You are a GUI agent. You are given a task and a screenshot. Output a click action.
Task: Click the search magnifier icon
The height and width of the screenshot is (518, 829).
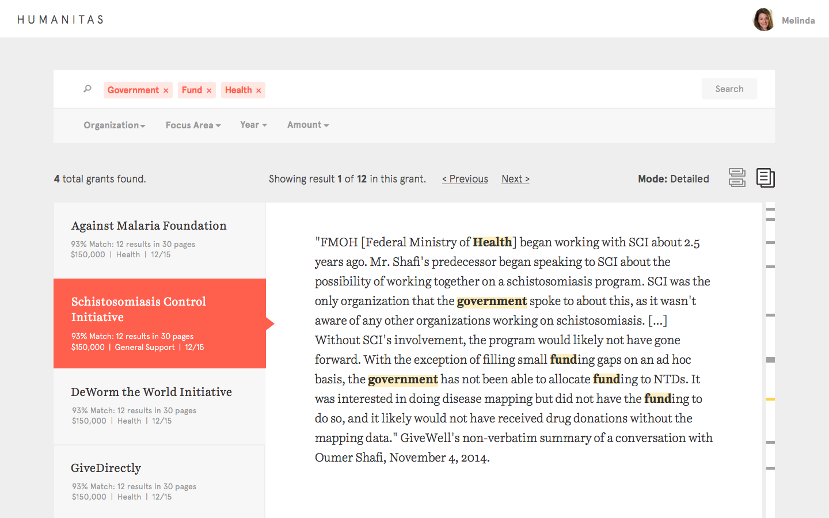pyautogui.click(x=88, y=89)
